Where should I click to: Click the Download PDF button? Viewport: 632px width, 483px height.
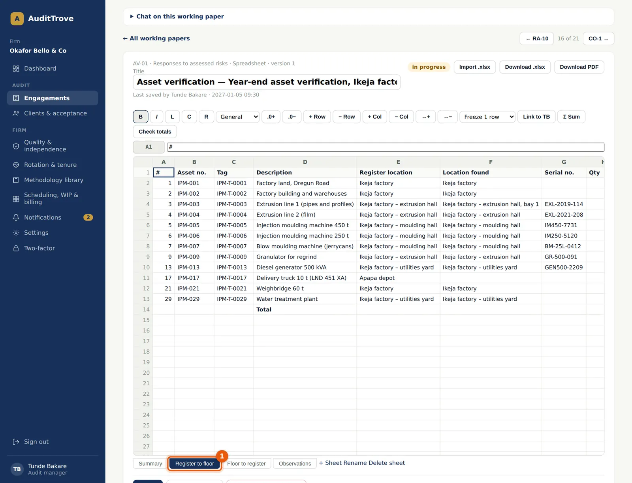[x=579, y=67]
